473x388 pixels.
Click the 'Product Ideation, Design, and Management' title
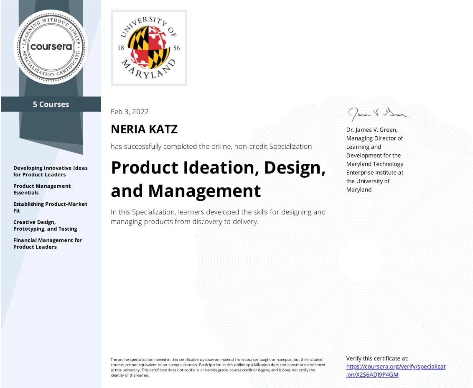click(218, 179)
